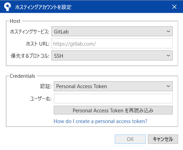Open the preferred protocol SSH dropdown
Viewport: 183px width, 150px height.
[x=112, y=56]
